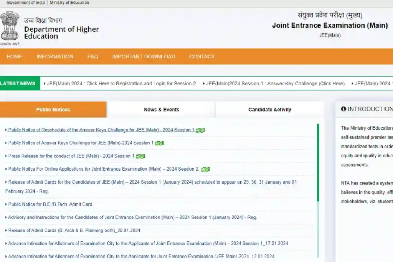Click the info icon beside INTRODUCTION
This screenshot has width=393, height=262.
point(343,109)
